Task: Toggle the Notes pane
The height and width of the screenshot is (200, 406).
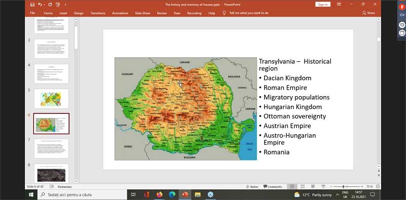Action: pos(252,186)
